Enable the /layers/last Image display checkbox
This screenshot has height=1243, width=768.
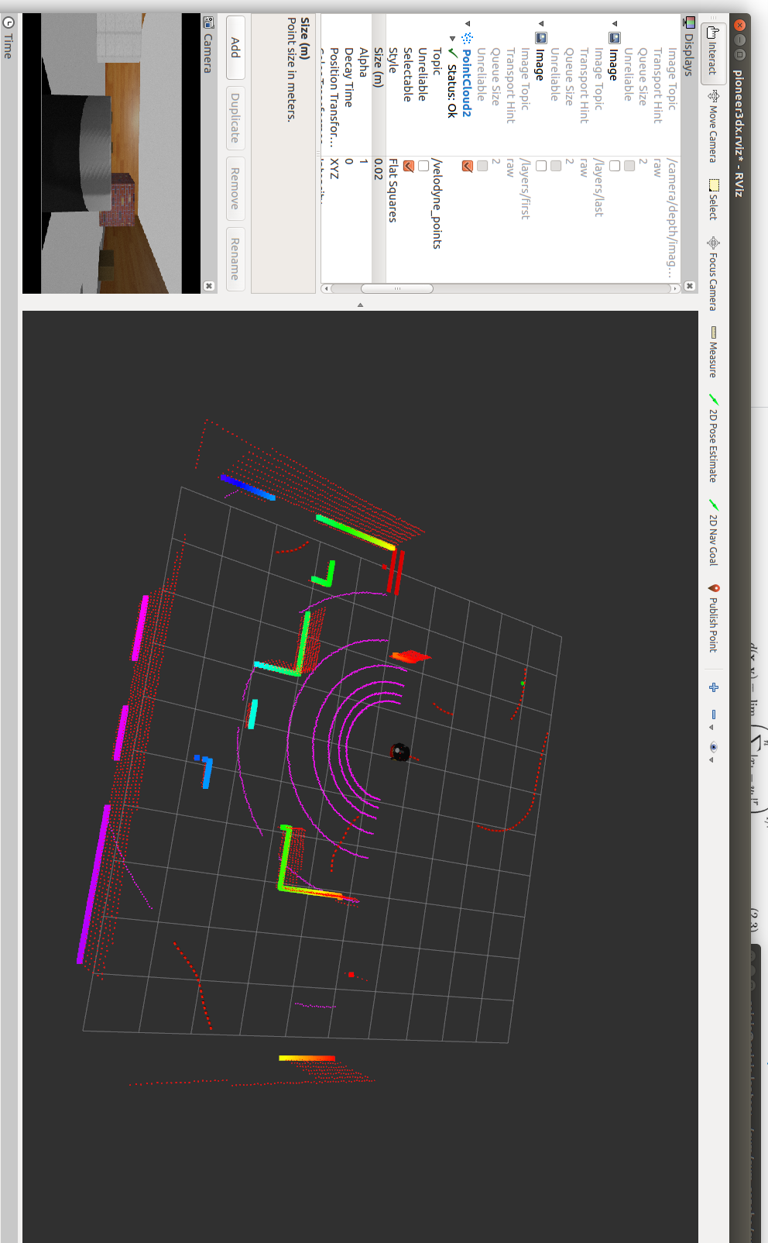click(x=614, y=166)
